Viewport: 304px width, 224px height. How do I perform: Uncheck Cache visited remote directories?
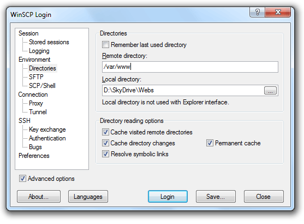pyautogui.click(x=106, y=132)
